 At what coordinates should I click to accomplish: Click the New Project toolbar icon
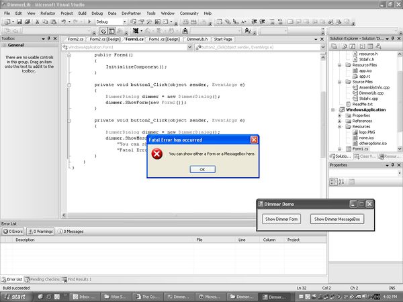click(7, 22)
